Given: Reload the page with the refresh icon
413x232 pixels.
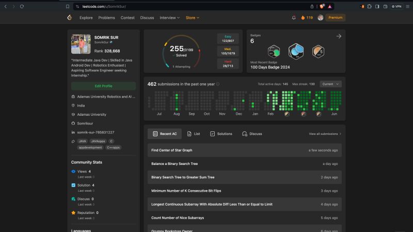Looking at the screenshot, I should pyautogui.click(x=22, y=6).
